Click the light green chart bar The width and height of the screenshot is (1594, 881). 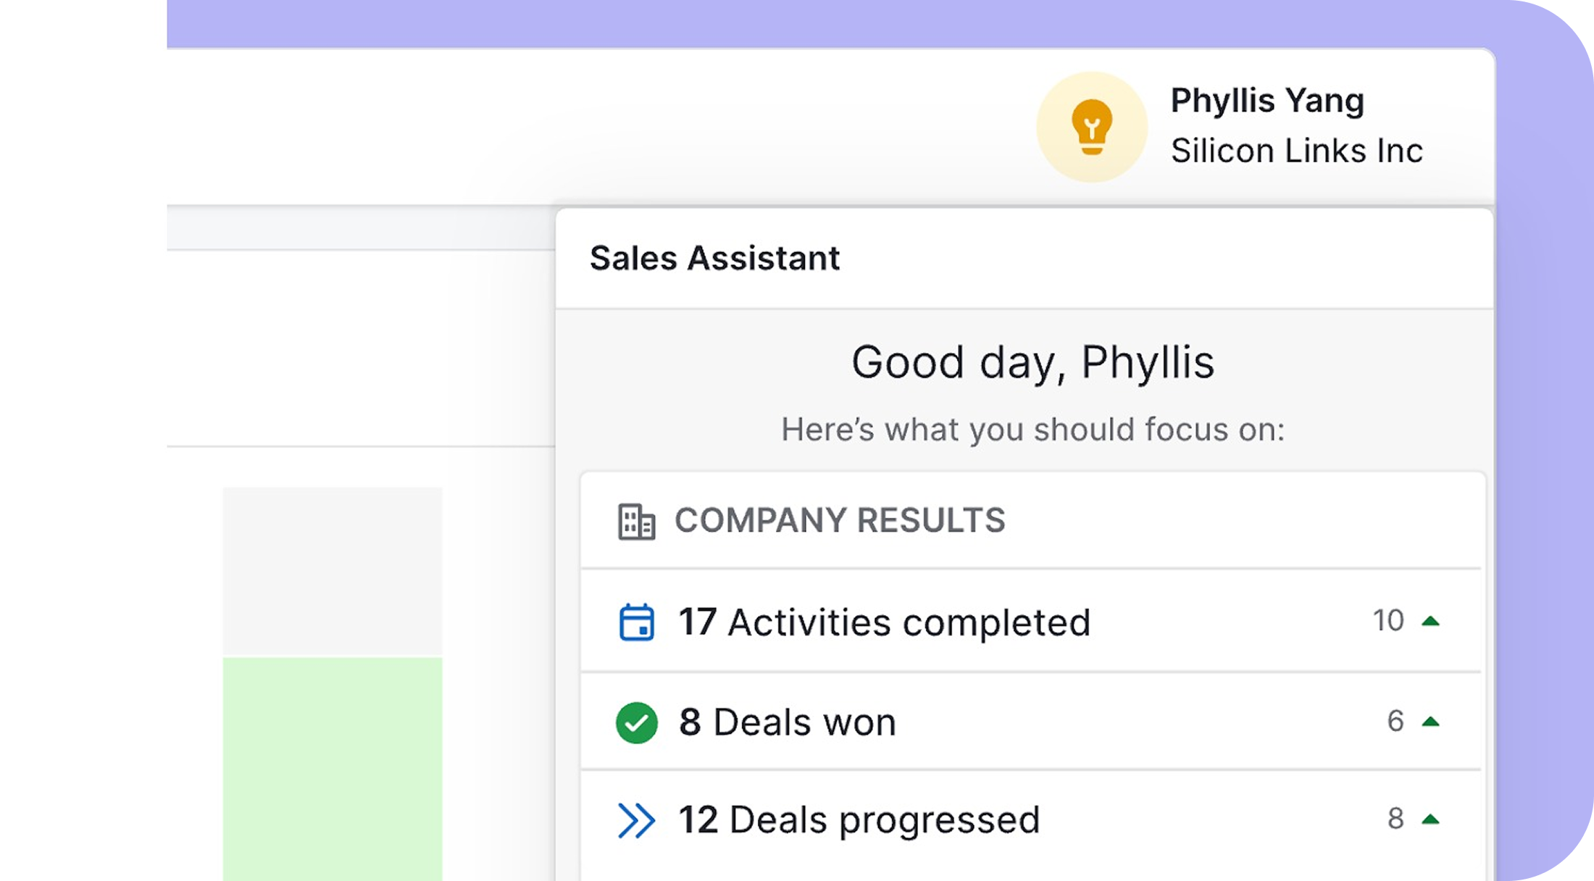pyautogui.click(x=333, y=768)
